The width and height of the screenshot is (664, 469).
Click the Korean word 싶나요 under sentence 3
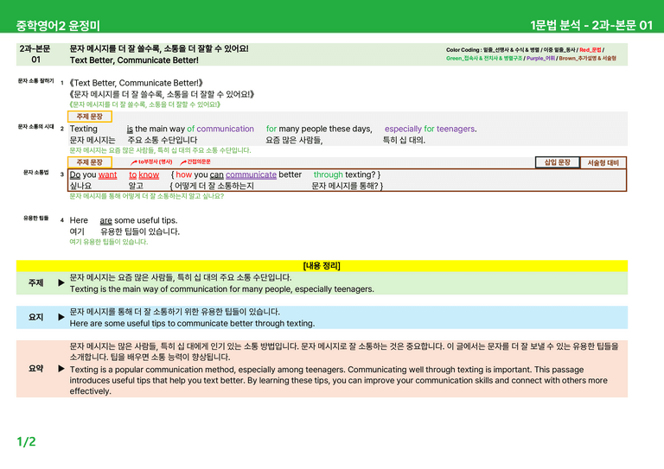(x=80, y=186)
